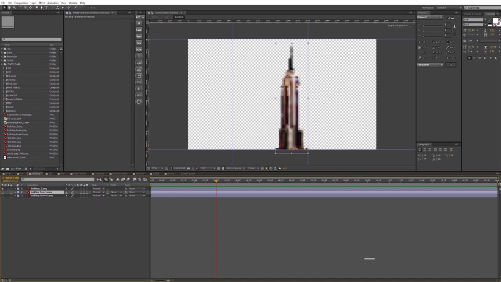Select the Rectangle shape tool
This screenshot has width=501, height=282.
tap(37, 8)
